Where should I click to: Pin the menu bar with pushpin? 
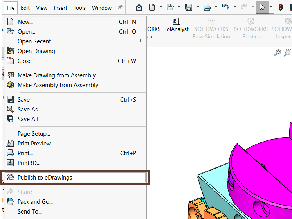[120, 7]
